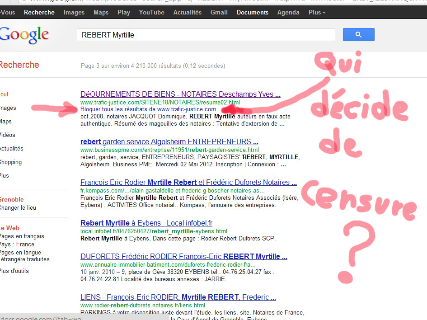This screenshot has width=427, height=320.
Task: Open Agenda from the top bar
Action: pos(288,12)
